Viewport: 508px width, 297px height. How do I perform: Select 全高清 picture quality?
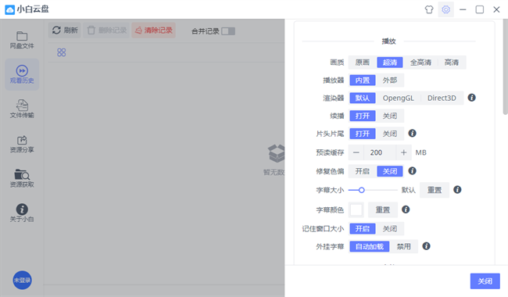420,63
